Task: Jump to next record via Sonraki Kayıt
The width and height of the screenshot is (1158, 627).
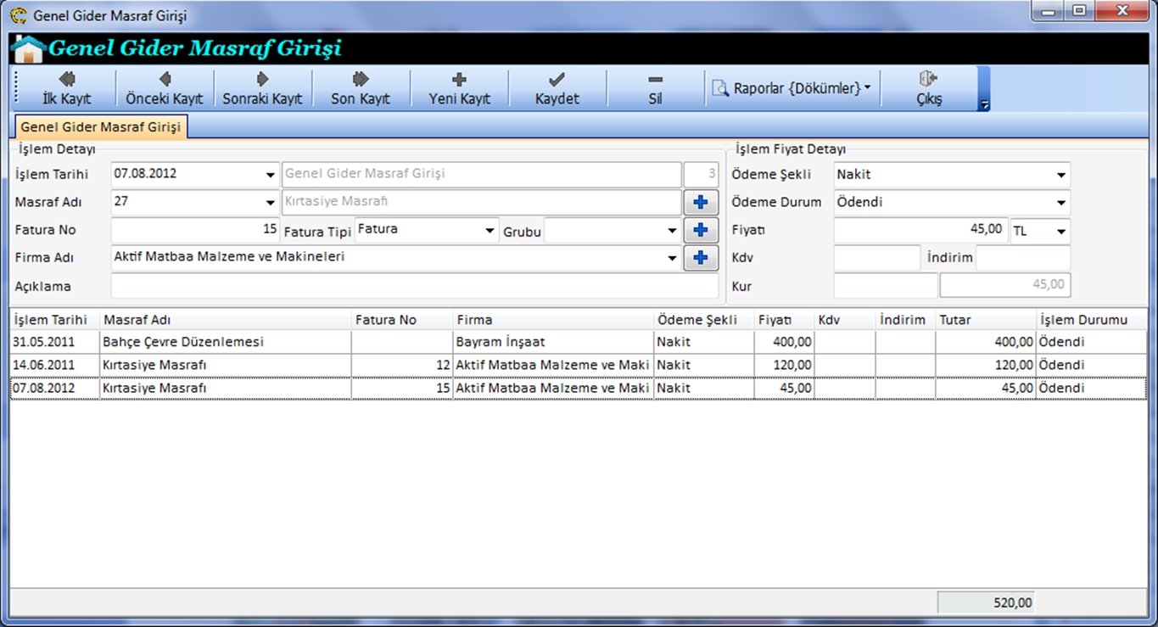Action: [x=262, y=88]
